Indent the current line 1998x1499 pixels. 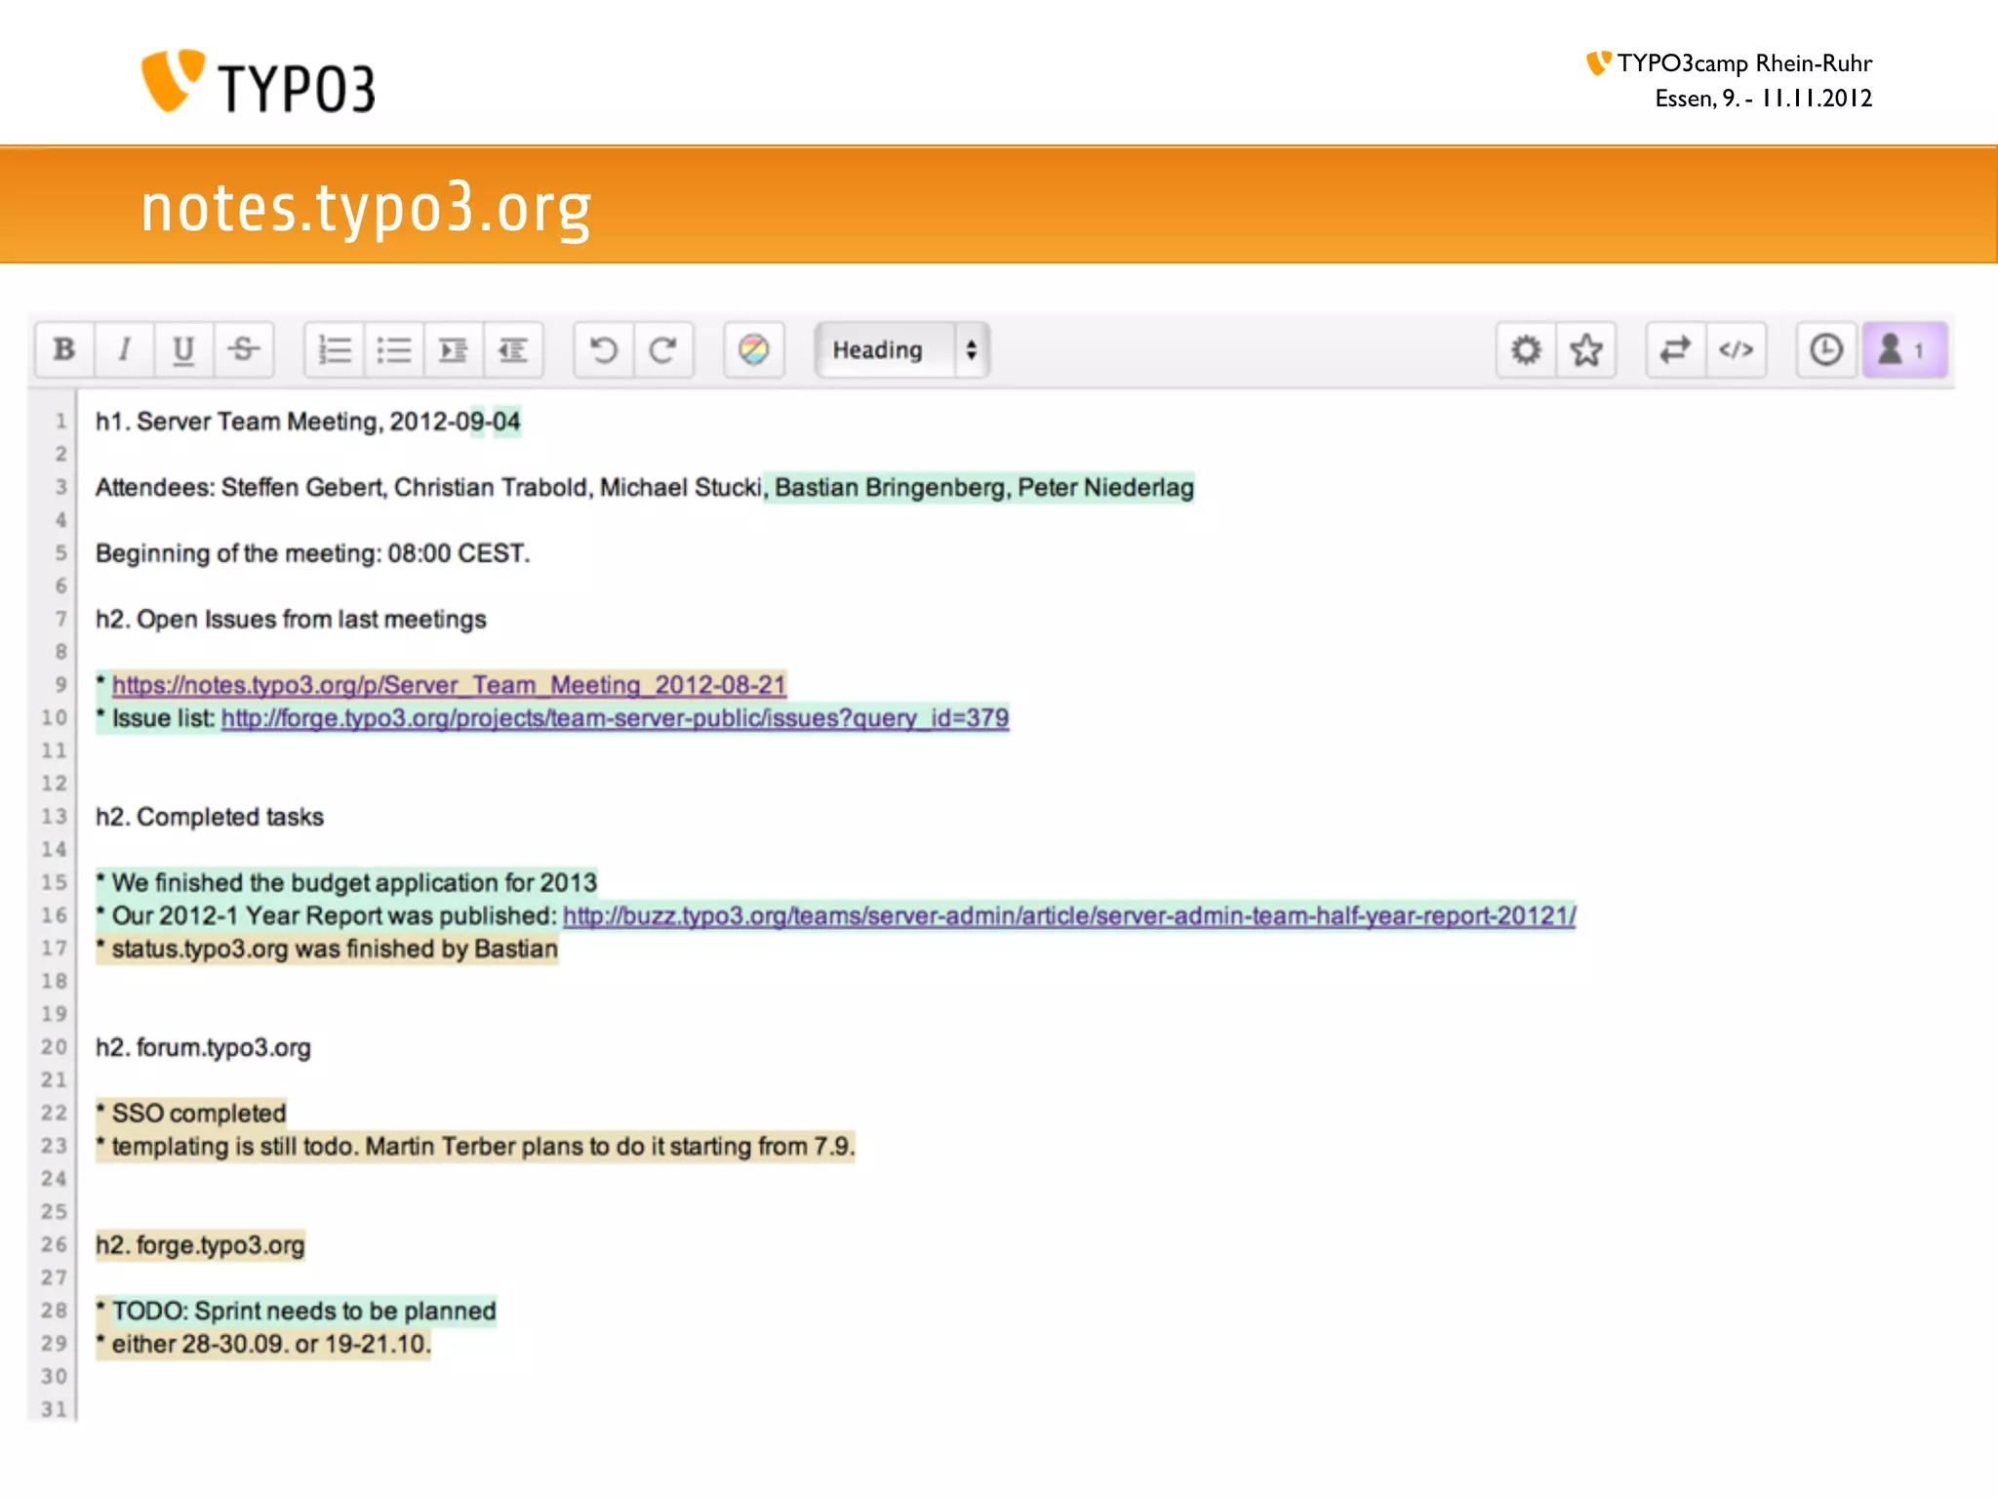454,349
